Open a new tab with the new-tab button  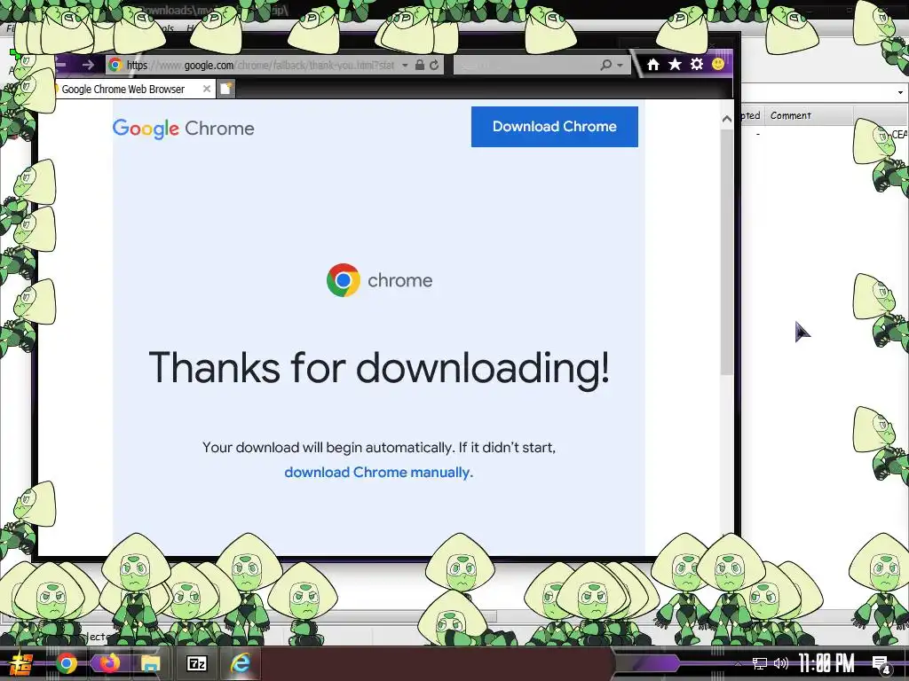pyautogui.click(x=226, y=89)
